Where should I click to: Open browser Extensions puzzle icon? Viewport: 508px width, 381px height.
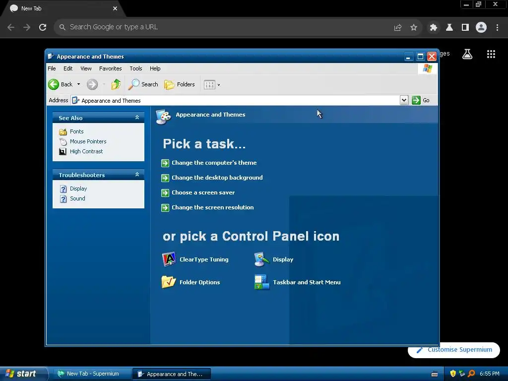coord(433,27)
